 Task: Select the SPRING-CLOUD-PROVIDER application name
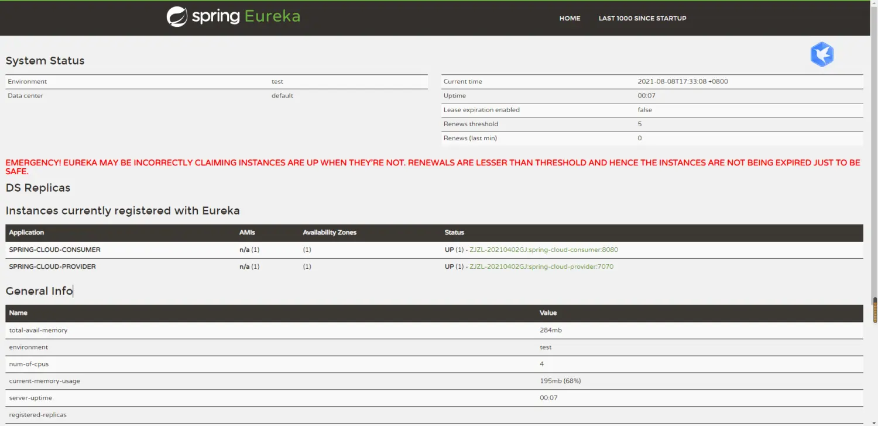pos(52,266)
